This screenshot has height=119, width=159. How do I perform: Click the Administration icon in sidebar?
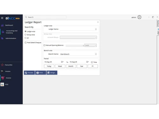(x=2, y=38)
